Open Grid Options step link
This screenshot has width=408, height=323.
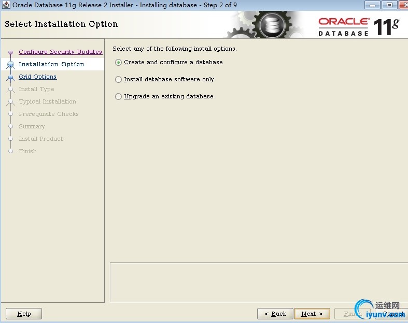pos(38,77)
